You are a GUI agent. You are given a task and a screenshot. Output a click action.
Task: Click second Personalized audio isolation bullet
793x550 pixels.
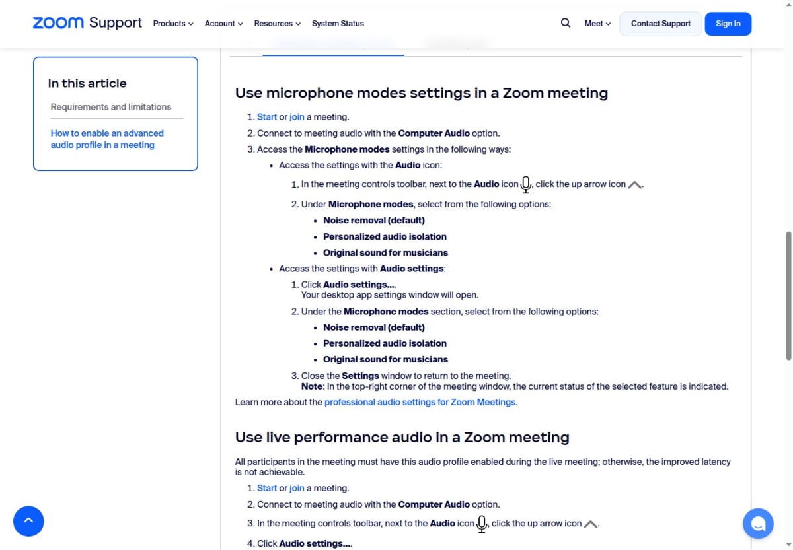click(385, 343)
